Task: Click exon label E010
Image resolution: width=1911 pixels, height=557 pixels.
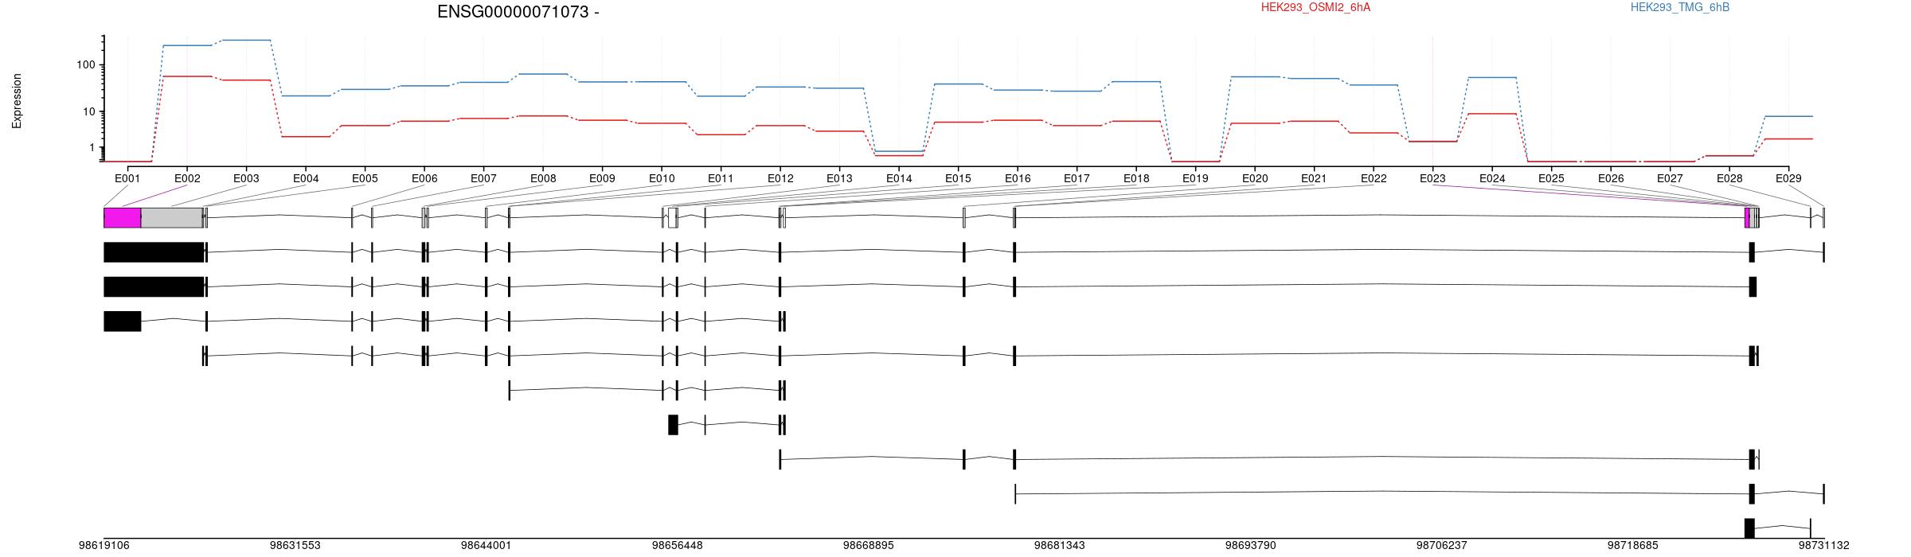Action: [x=662, y=178]
